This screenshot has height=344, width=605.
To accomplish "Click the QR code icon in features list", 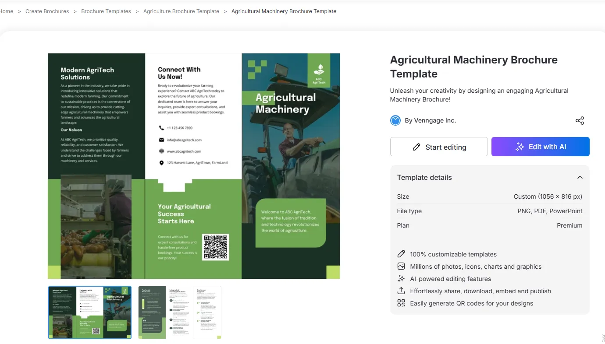I will point(401,303).
